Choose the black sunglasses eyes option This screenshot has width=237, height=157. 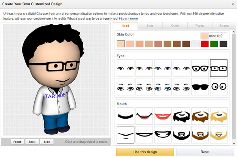[200, 87]
